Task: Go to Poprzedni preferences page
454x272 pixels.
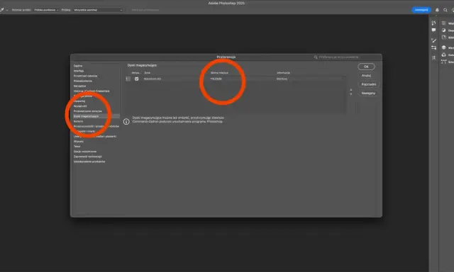Action: [x=368, y=84]
